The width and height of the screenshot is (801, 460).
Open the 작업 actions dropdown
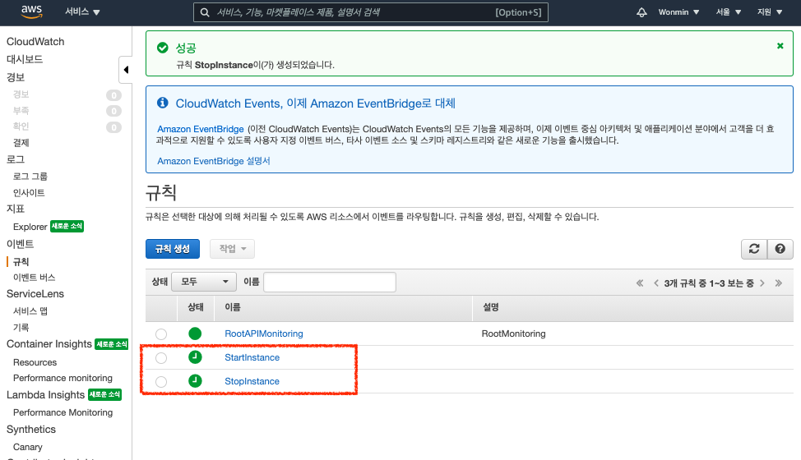(x=233, y=249)
